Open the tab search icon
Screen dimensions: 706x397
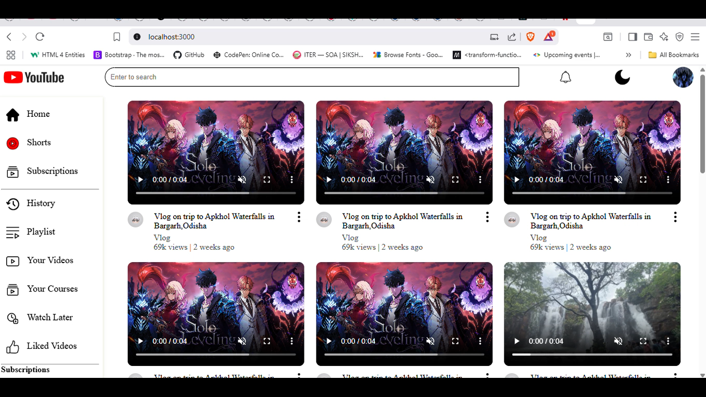608,37
